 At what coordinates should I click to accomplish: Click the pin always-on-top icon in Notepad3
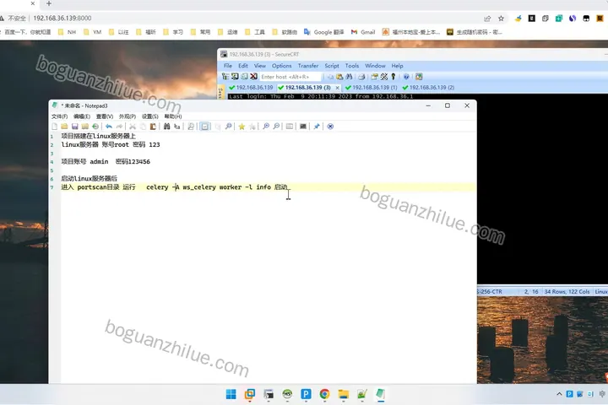coord(317,127)
